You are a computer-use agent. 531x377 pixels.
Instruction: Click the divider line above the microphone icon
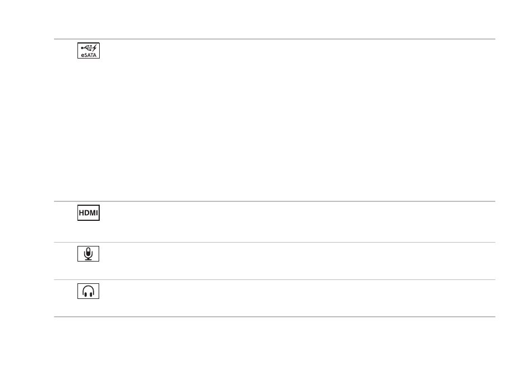click(275, 242)
